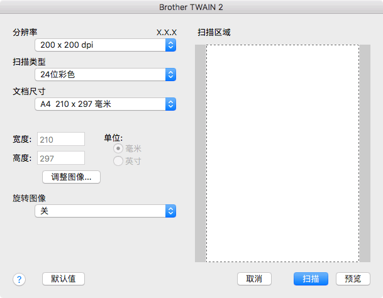The width and height of the screenshot is (383, 298).
Task: Open the 文档尺寸 dropdown showing A4
Action: pyautogui.click(x=104, y=104)
